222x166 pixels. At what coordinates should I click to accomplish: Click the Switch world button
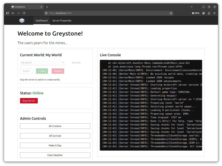26,71
